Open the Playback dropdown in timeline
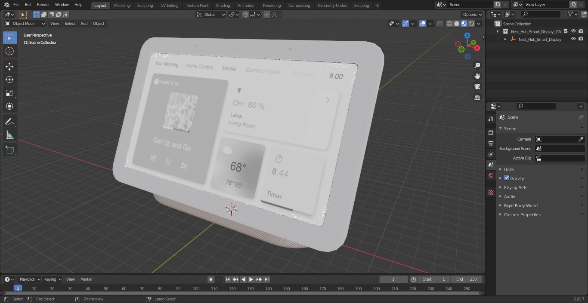The width and height of the screenshot is (588, 303). click(29, 279)
